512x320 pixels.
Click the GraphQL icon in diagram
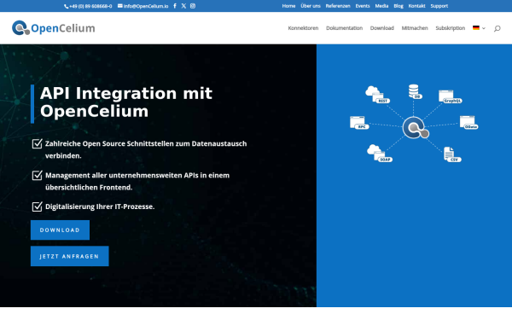[x=450, y=96]
